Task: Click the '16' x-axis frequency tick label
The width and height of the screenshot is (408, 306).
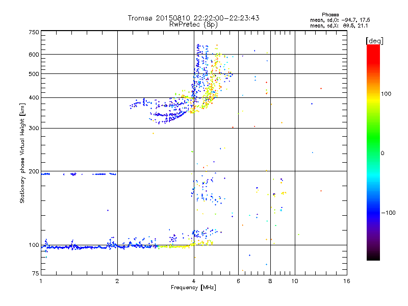Action: coord(347,281)
